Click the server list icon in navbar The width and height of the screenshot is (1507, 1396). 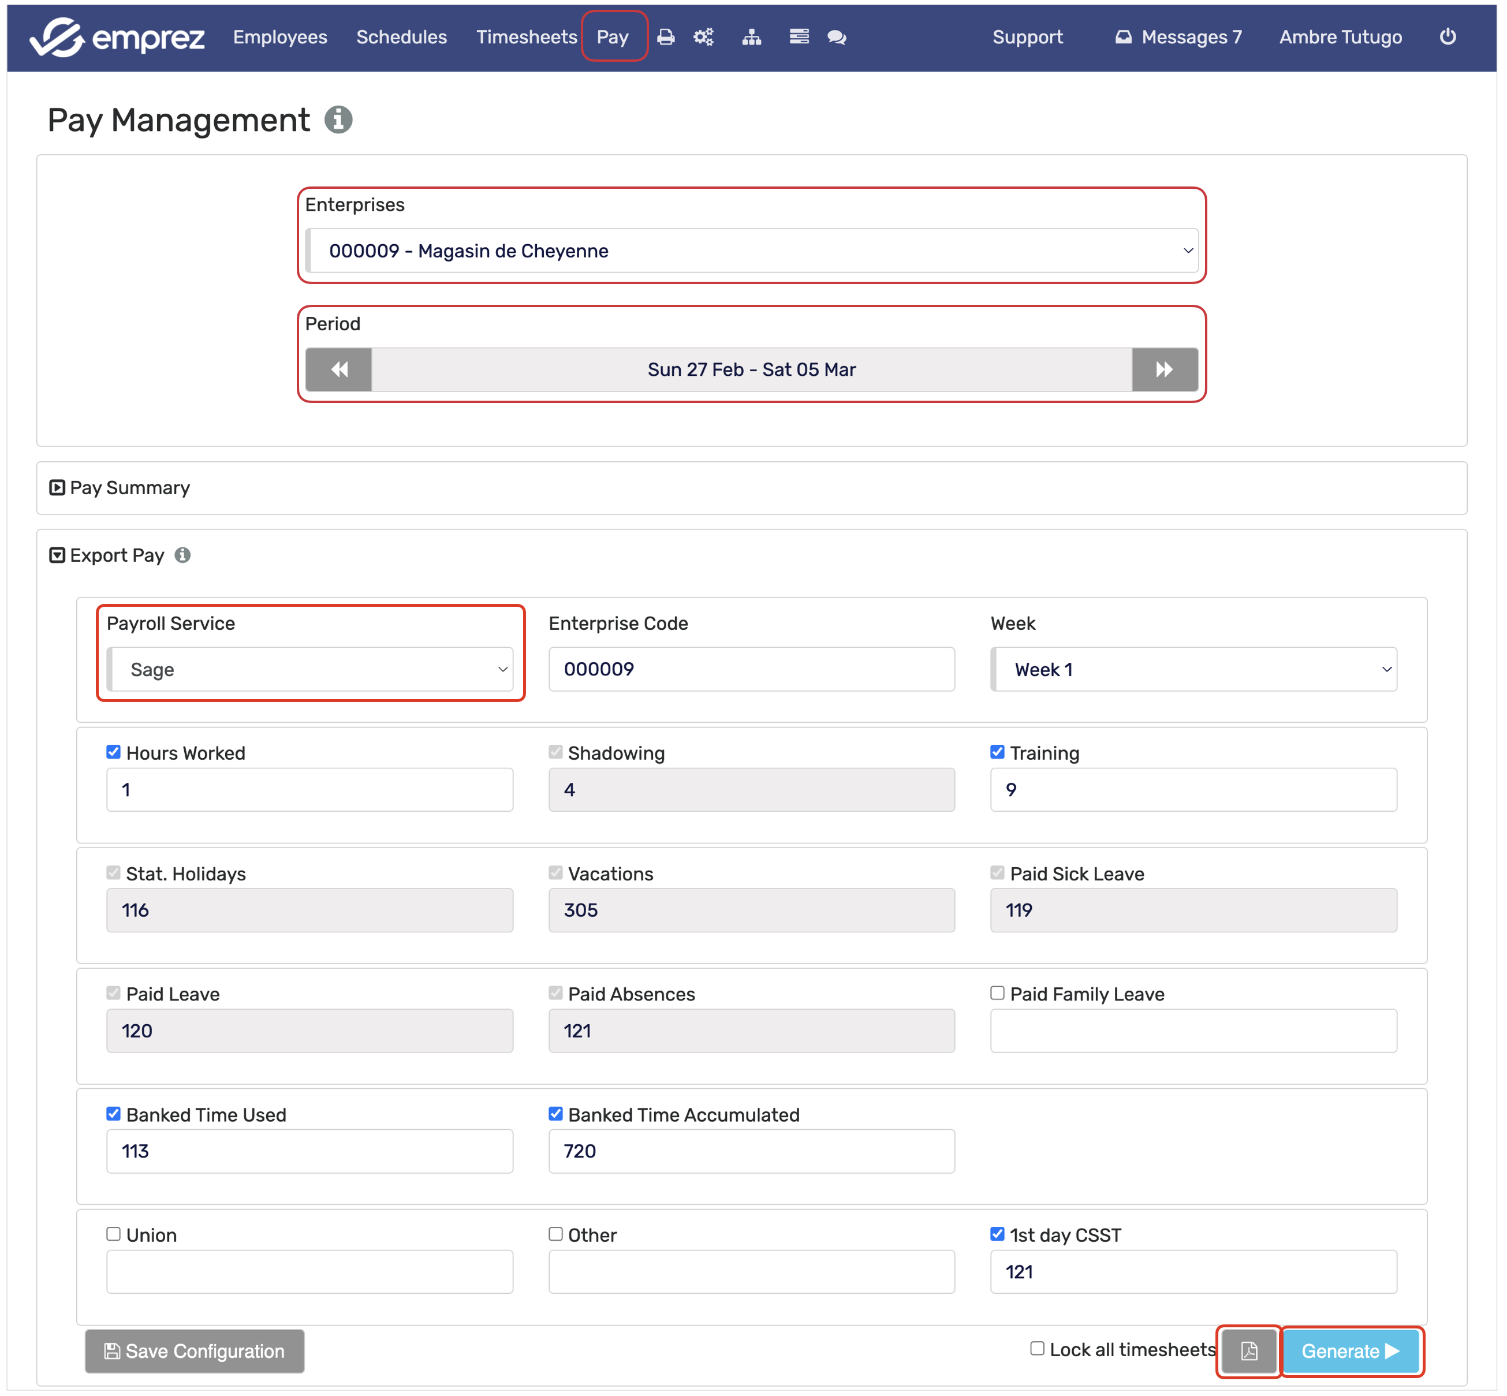point(799,37)
